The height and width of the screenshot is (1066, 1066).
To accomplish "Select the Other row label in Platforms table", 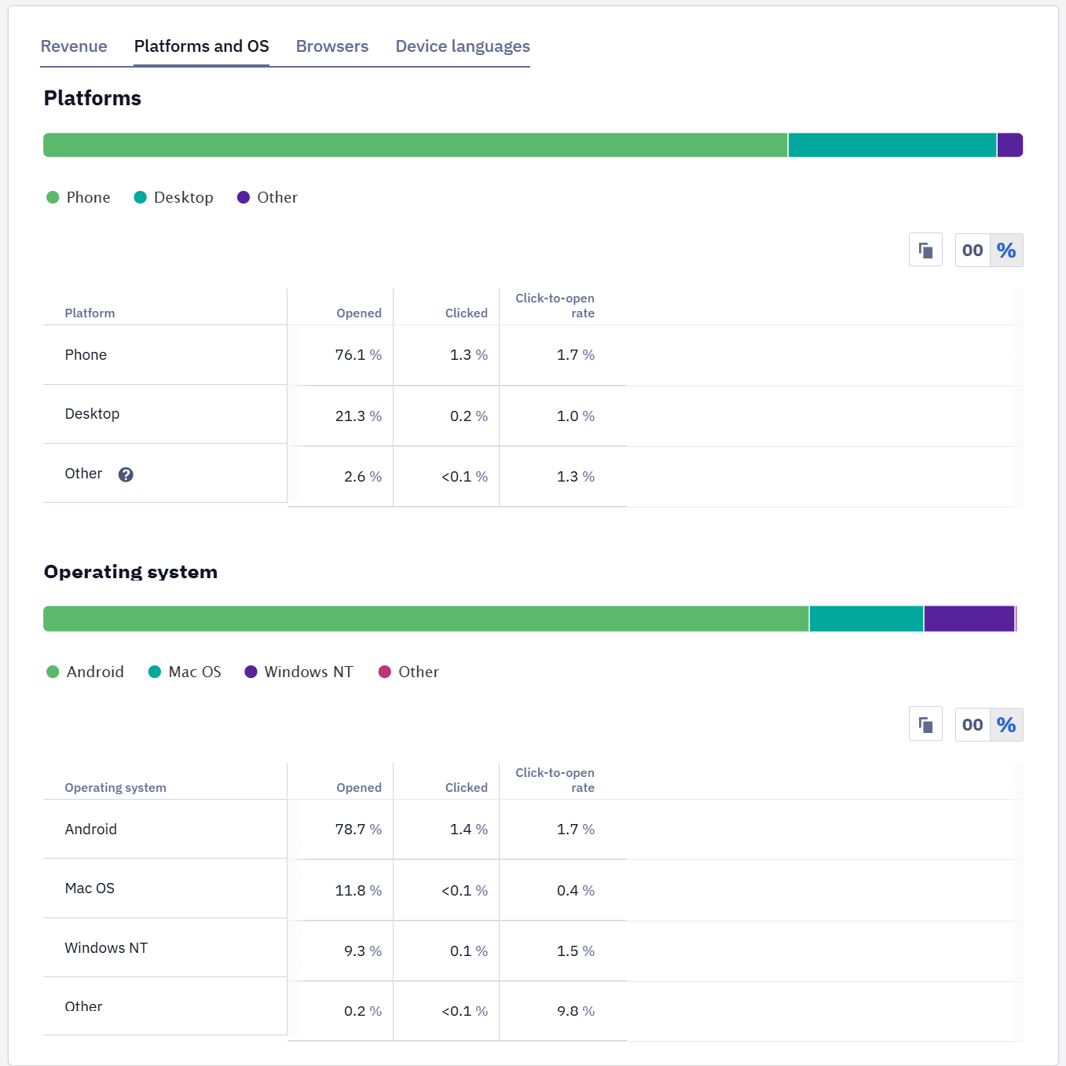I will [x=83, y=474].
